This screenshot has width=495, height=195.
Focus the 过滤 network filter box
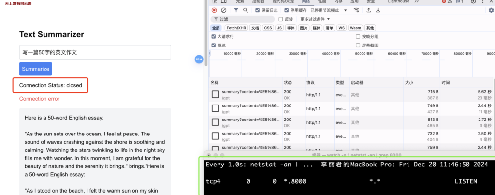[243, 19]
